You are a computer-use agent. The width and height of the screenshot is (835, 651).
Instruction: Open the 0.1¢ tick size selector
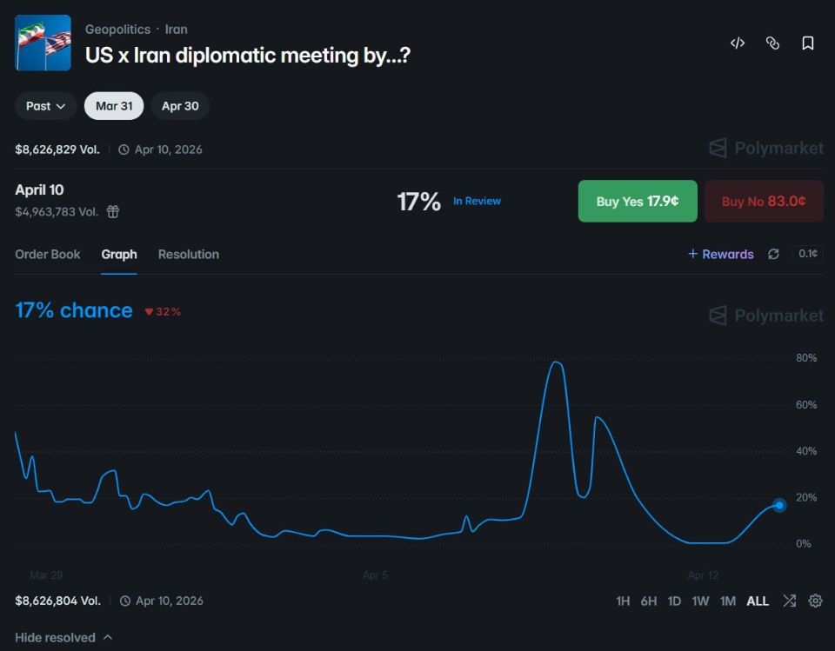tap(808, 254)
